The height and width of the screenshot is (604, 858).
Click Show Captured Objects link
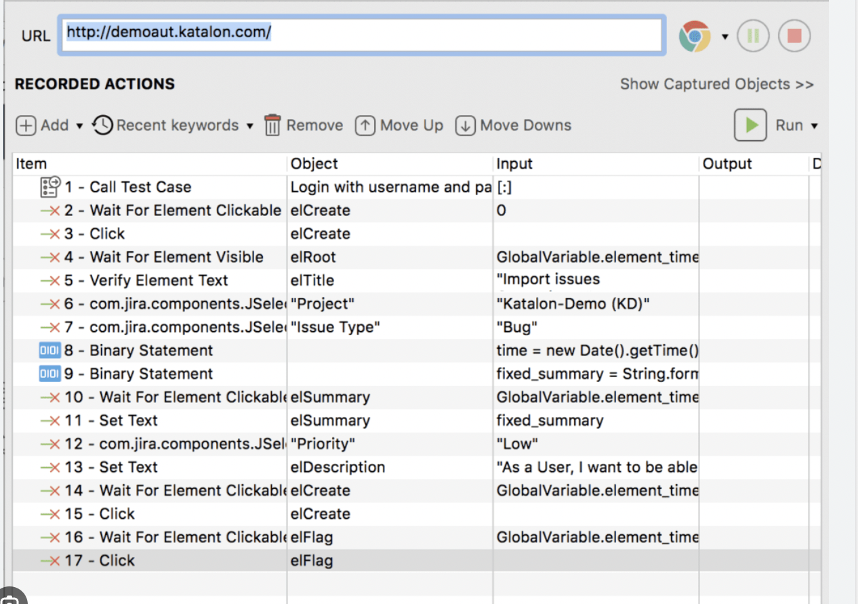pyautogui.click(x=716, y=84)
